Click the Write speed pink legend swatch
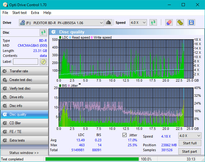This screenshot has height=162, width=205. pyautogui.click(x=92, y=37)
